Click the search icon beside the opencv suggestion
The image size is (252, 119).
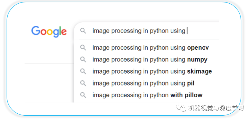click(83, 48)
